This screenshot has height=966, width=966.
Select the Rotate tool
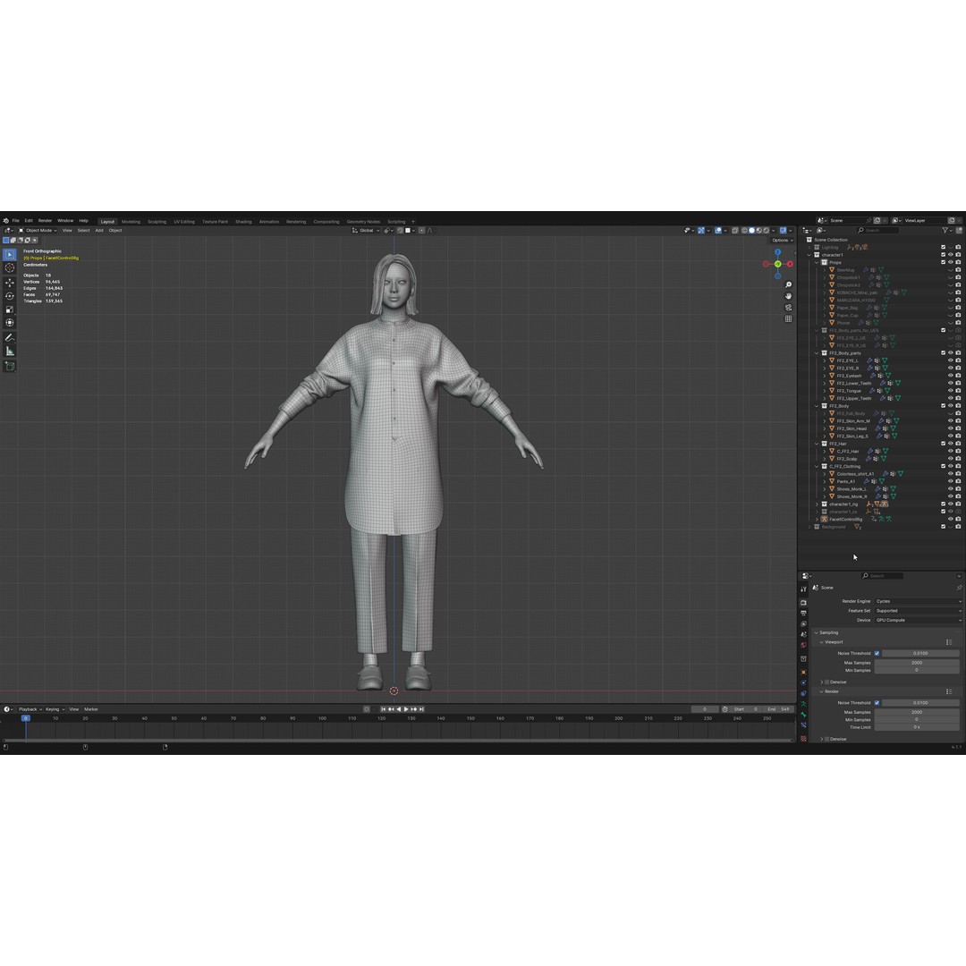click(x=9, y=296)
